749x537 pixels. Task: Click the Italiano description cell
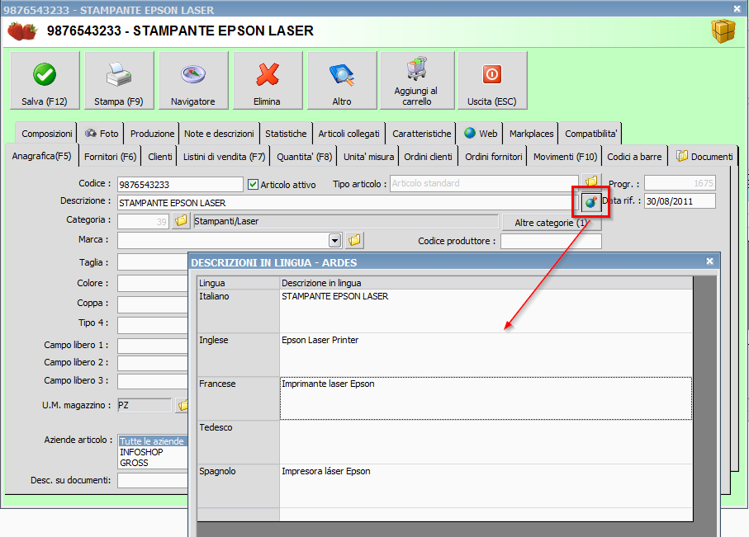(x=486, y=311)
